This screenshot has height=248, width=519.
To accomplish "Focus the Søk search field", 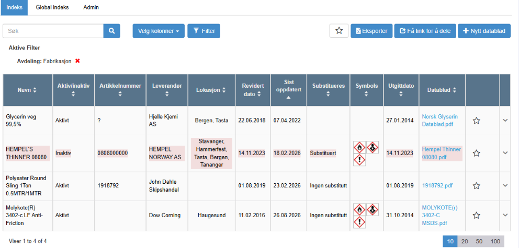I will click(x=53, y=31).
